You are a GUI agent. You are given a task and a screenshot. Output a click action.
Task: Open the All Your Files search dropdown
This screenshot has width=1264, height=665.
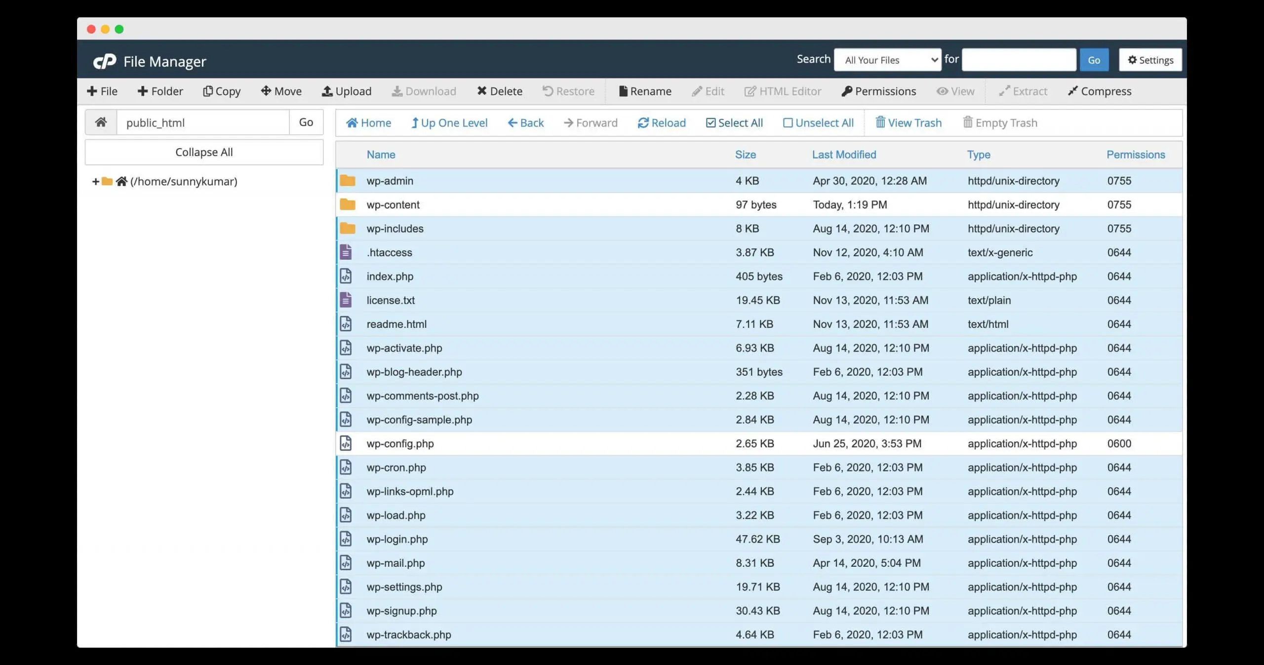(887, 59)
